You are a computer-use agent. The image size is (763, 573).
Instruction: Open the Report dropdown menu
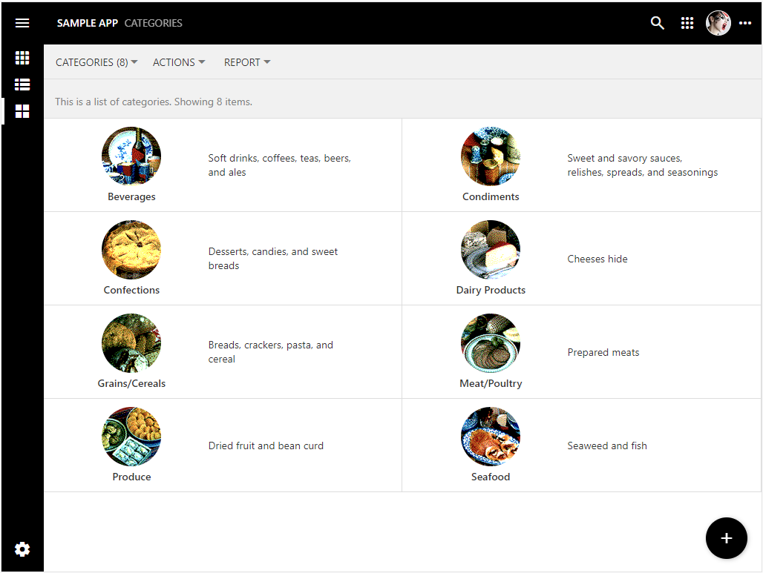pos(246,62)
